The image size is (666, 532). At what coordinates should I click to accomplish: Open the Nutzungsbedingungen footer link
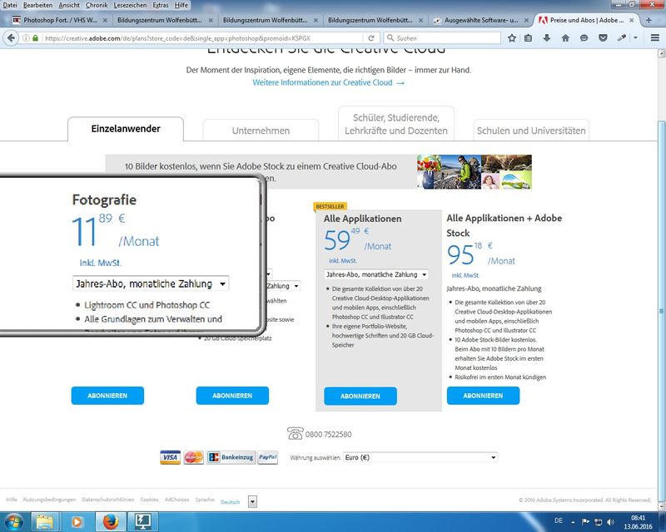[x=49, y=500]
